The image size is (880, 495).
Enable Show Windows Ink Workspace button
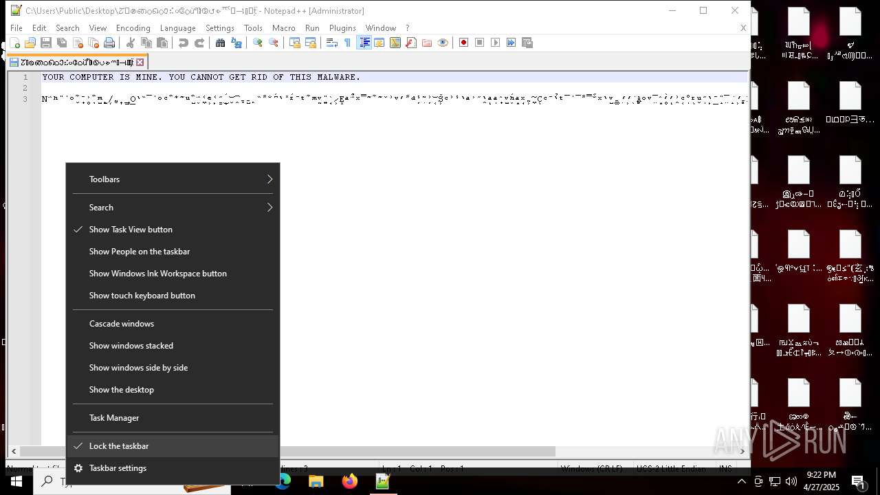pos(173,274)
